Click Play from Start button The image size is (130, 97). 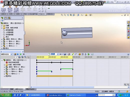[18, 54]
